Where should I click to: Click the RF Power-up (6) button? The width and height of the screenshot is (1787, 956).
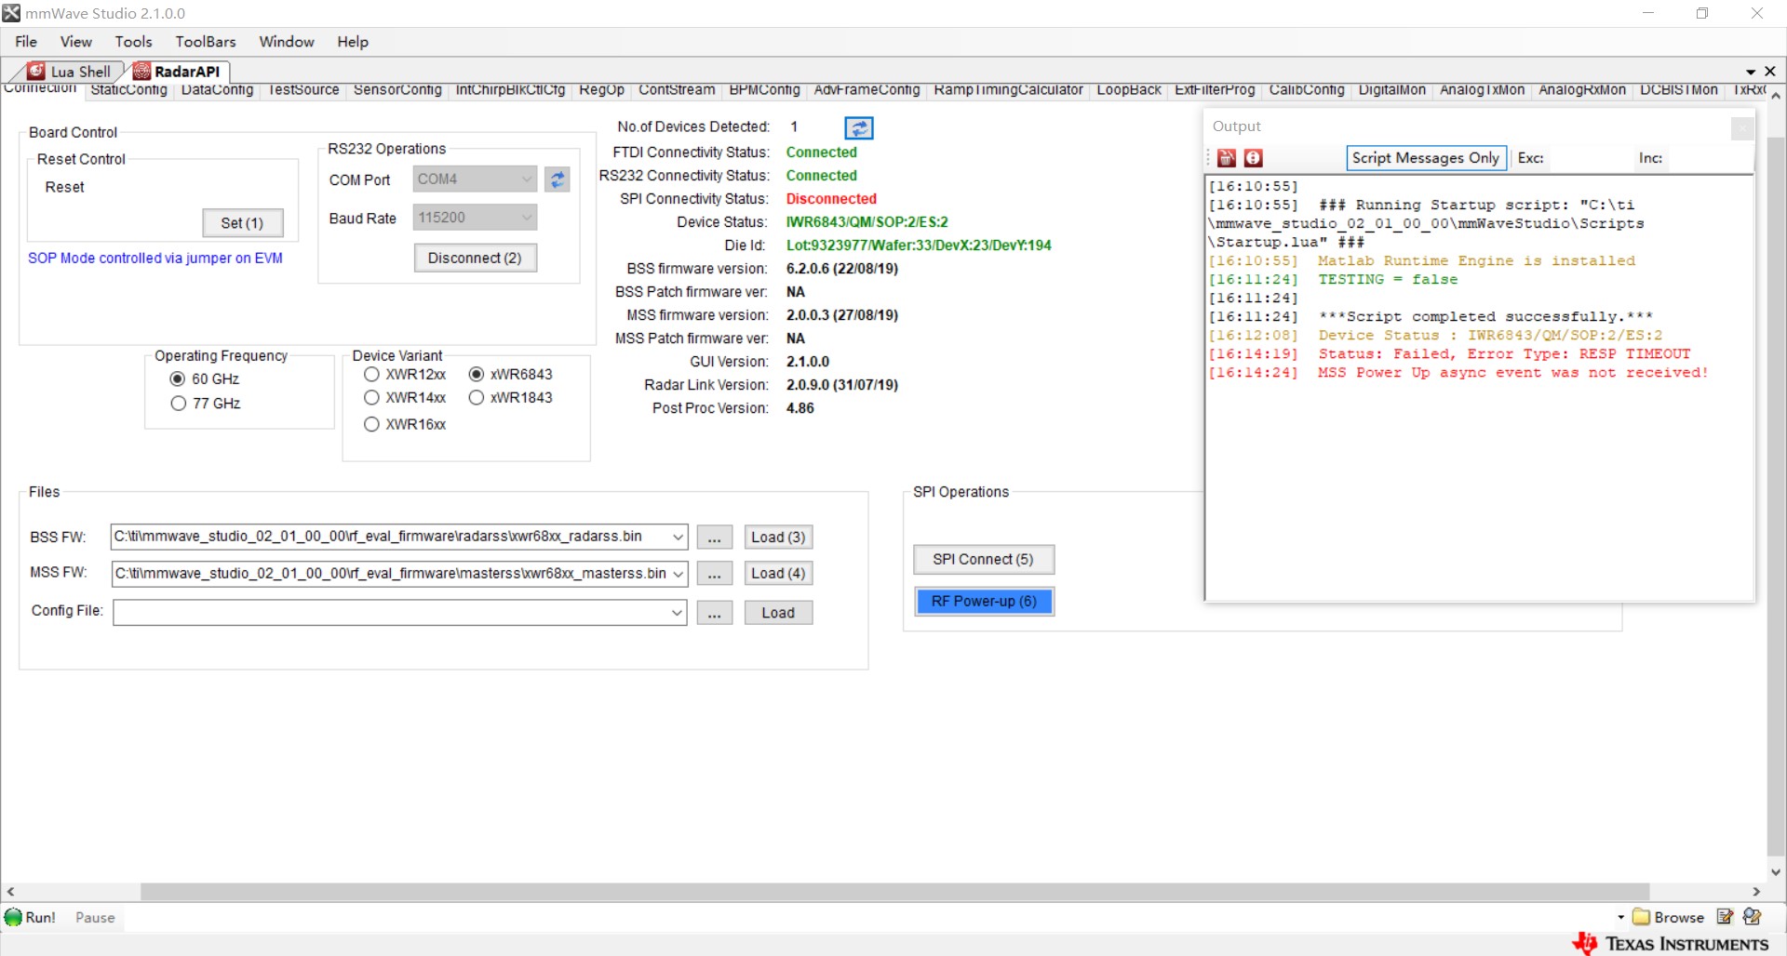pyautogui.click(x=984, y=602)
